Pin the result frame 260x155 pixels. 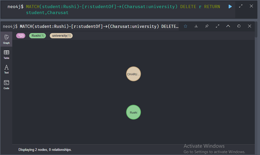coord(207,26)
